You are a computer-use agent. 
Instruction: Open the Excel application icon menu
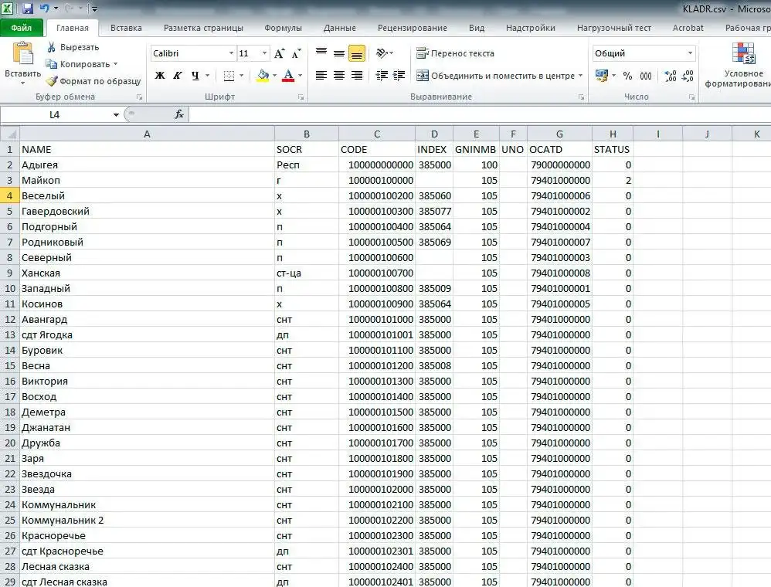tap(8, 8)
